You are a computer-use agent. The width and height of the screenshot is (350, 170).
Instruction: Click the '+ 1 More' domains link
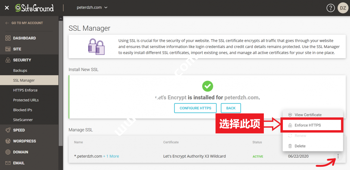pyautogui.click(x=111, y=156)
